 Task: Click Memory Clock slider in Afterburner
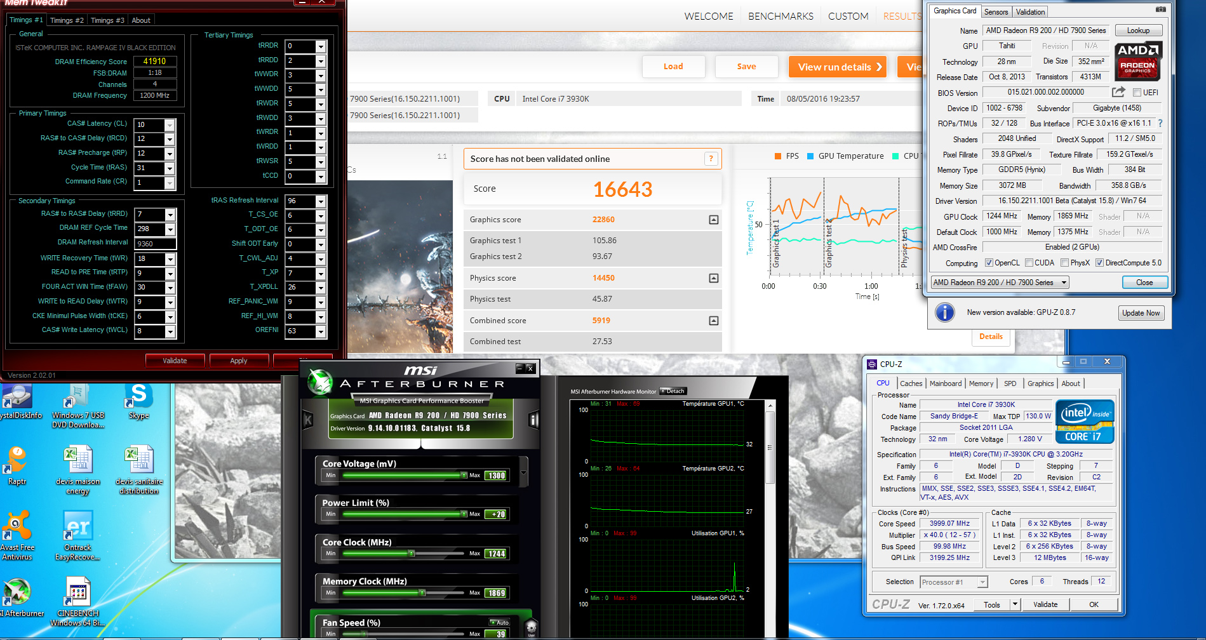[404, 592]
